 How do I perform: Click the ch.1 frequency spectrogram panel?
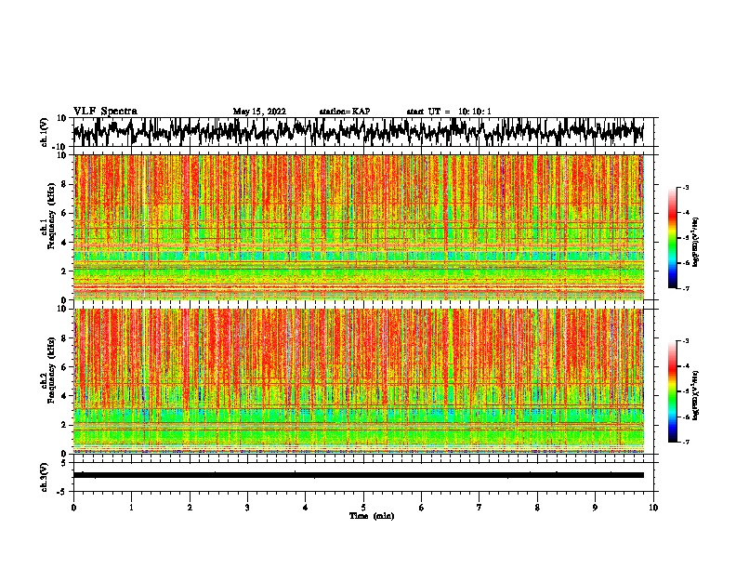(359, 227)
